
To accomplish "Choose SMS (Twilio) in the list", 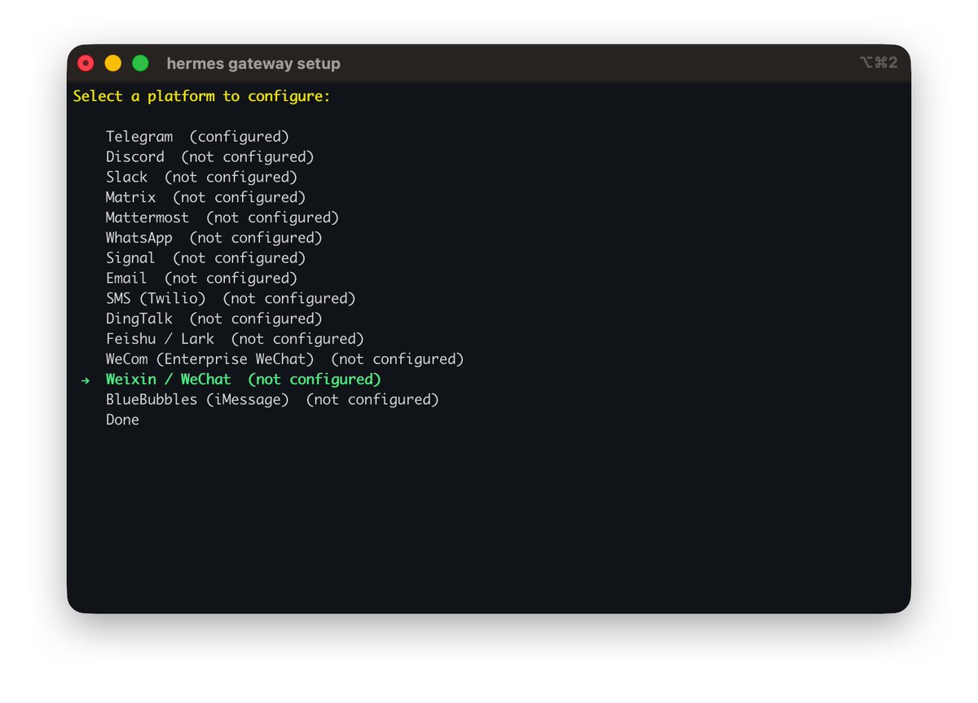I will (231, 298).
